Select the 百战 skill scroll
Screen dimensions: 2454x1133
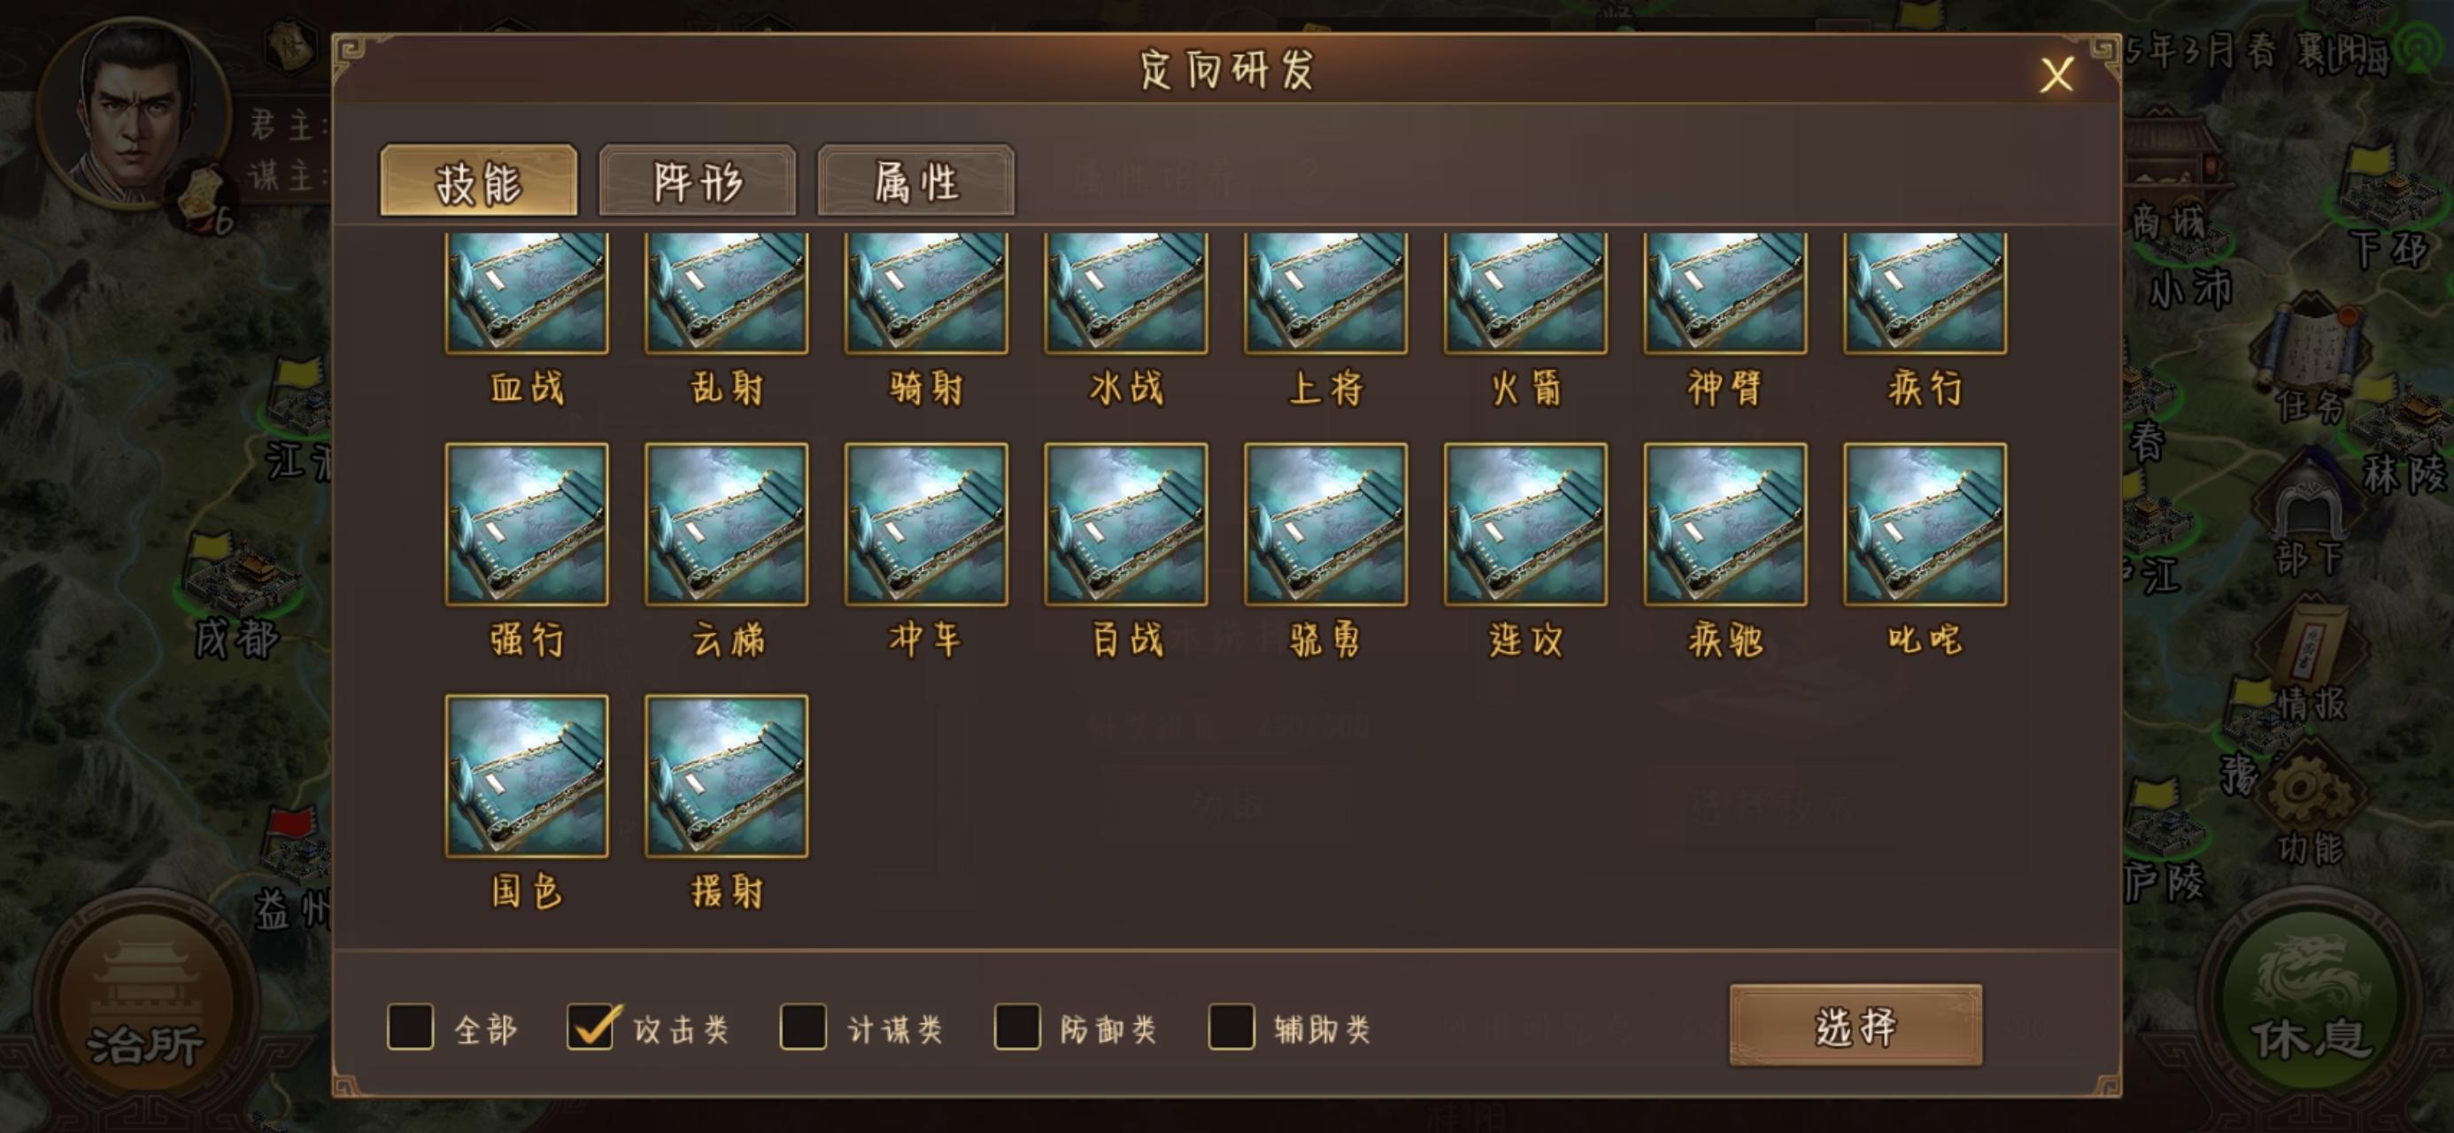[x=1126, y=524]
